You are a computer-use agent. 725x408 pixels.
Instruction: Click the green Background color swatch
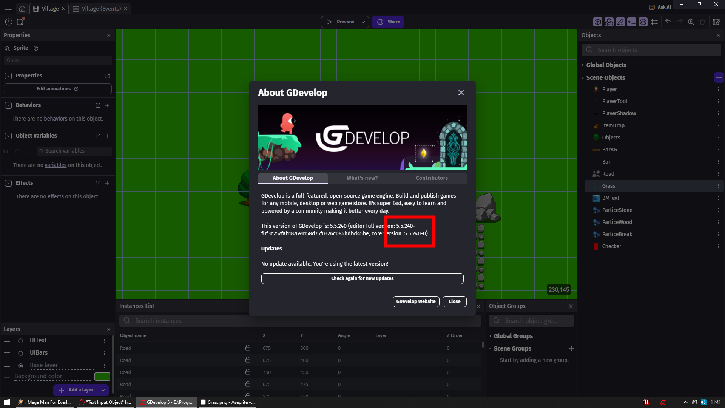click(102, 376)
